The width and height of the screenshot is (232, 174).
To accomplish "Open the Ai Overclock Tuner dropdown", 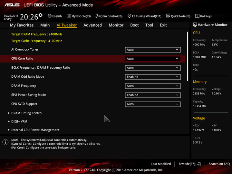I will (153, 50).
